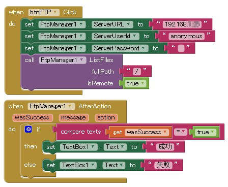
Task: Open the ServerPassword property dropdown
Action: click(120, 48)
